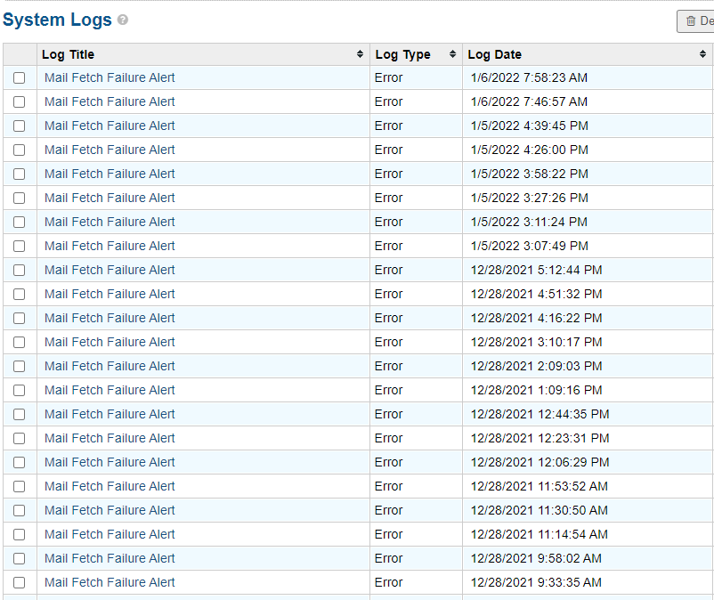
Task: Open alert logged 12/28/2021 11:53:52 AM
Action: 110,486
